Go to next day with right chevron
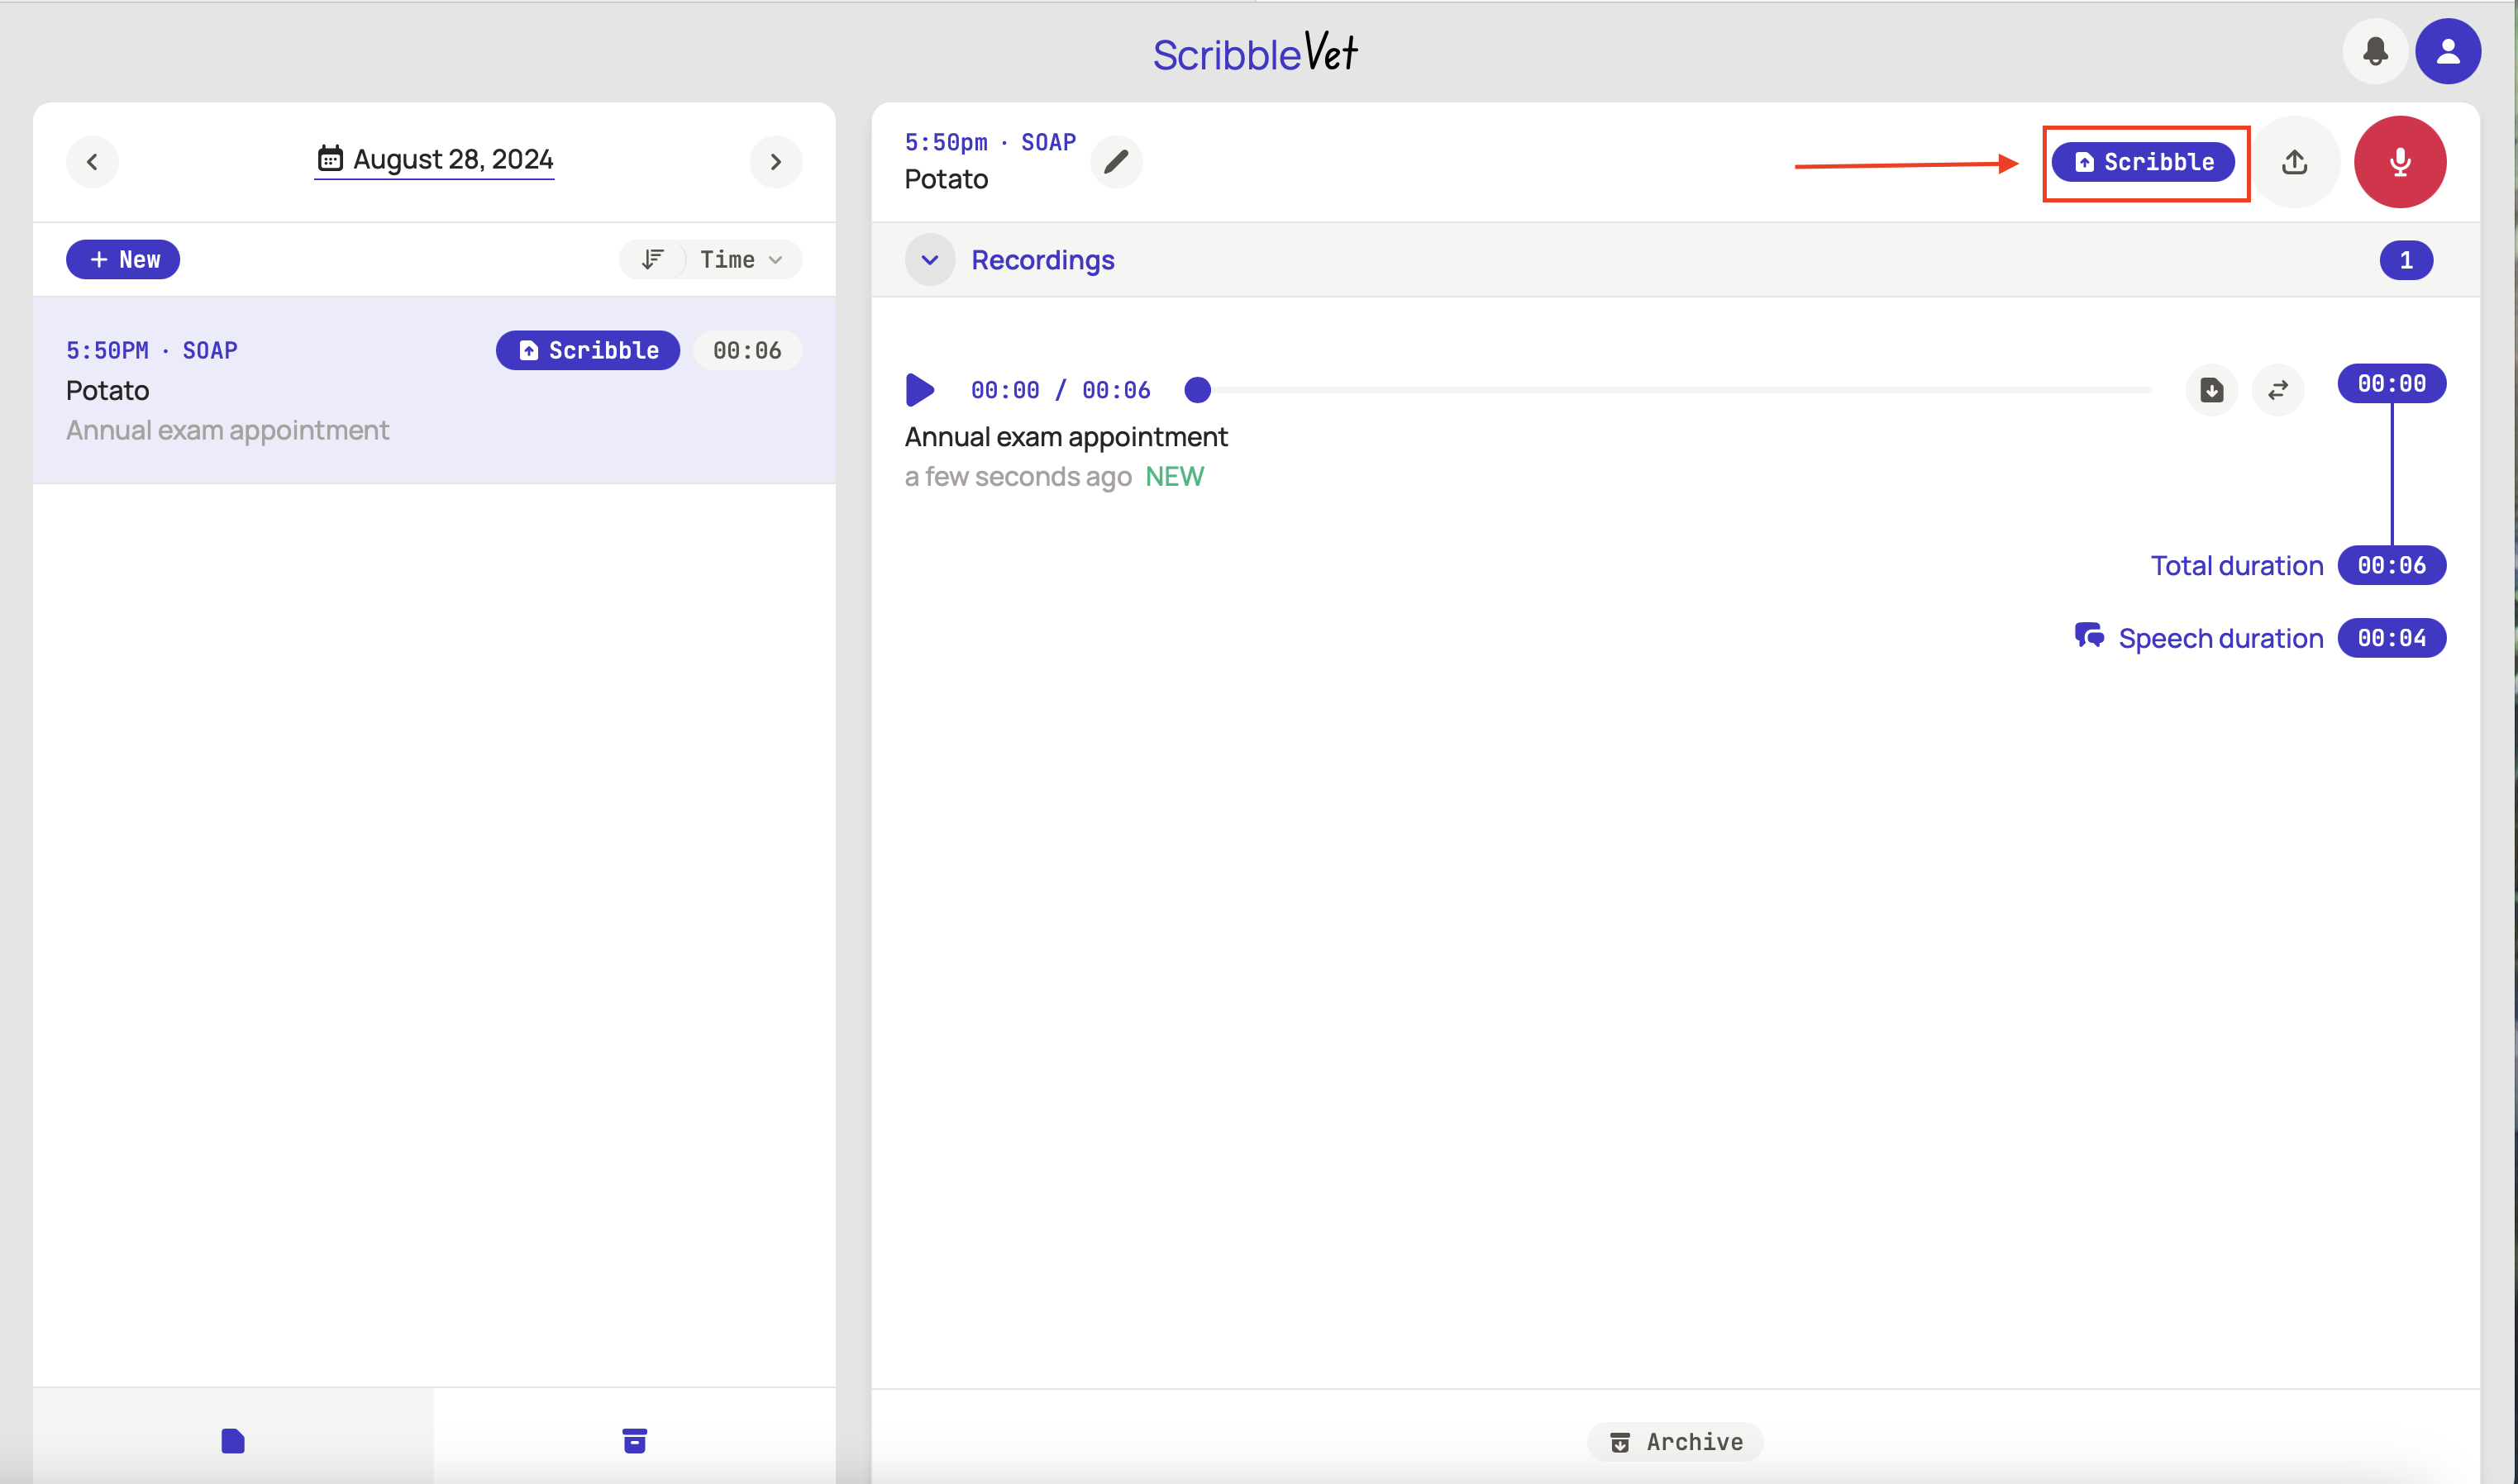2518x1484 pixels. (775, 161)
